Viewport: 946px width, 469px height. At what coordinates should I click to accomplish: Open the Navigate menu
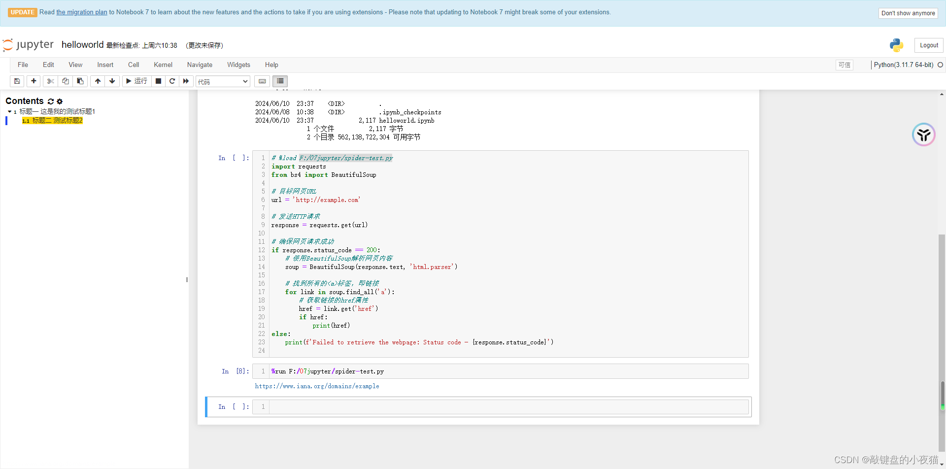(200, 65)
